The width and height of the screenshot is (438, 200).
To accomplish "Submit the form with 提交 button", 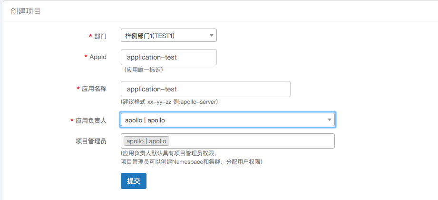I will [133, 181].
